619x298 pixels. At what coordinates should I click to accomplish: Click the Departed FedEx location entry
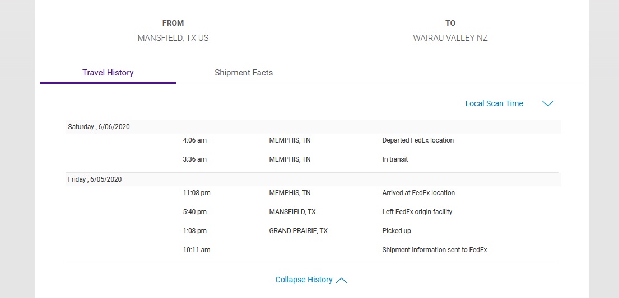pos(418,140)
